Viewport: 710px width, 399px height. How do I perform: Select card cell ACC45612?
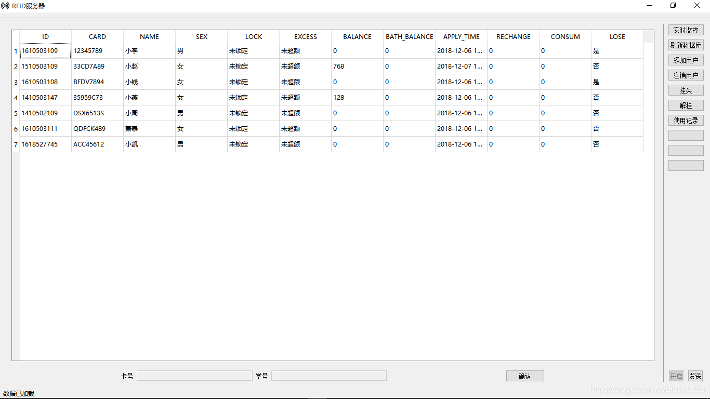pos(98,144)
